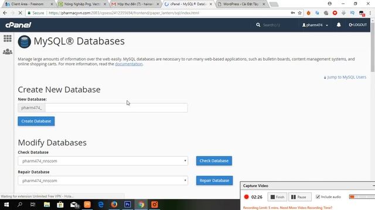
Task: Pause the video capture recording
Action: (300, 197)
